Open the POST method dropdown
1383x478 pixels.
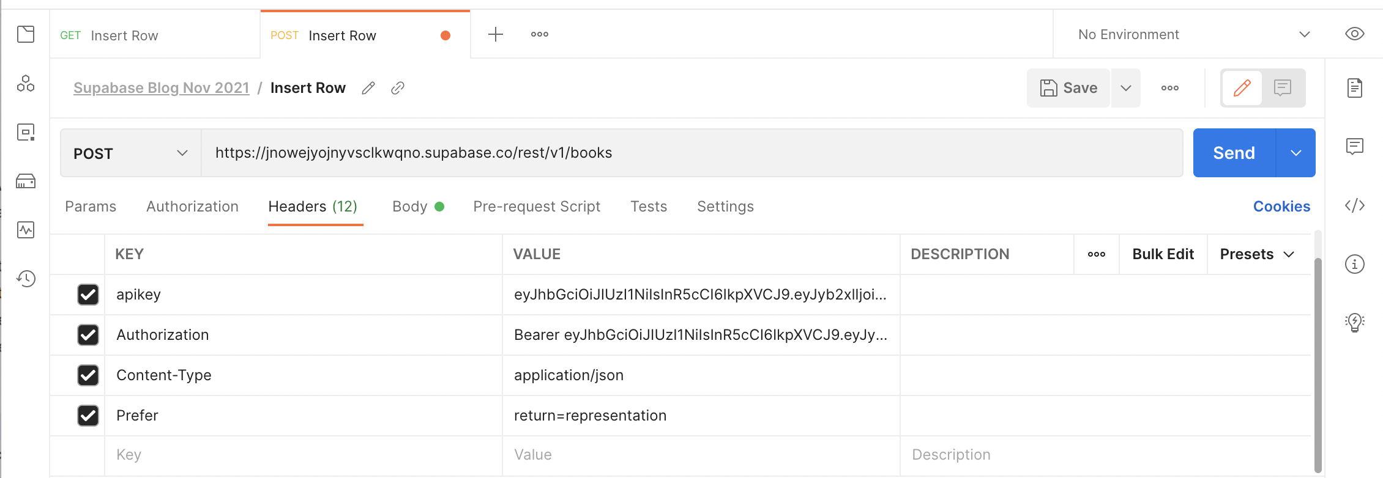[x=131, y=153]
